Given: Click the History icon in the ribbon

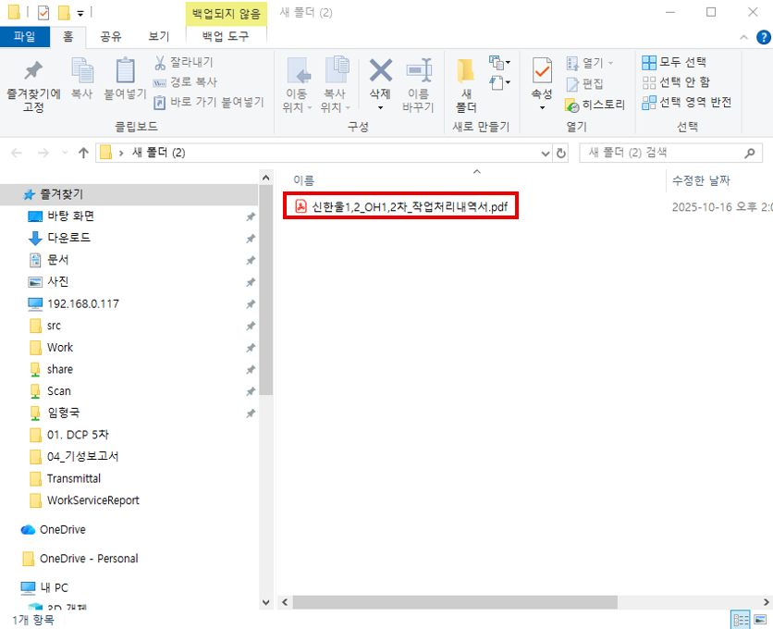Looking at the screenshot, I should [571, 105].
